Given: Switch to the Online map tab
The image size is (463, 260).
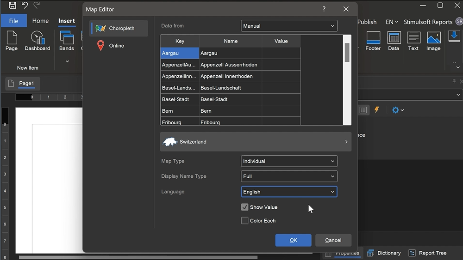Looking at the screenshot, I should pyautogui.click(x=116, y=46).
